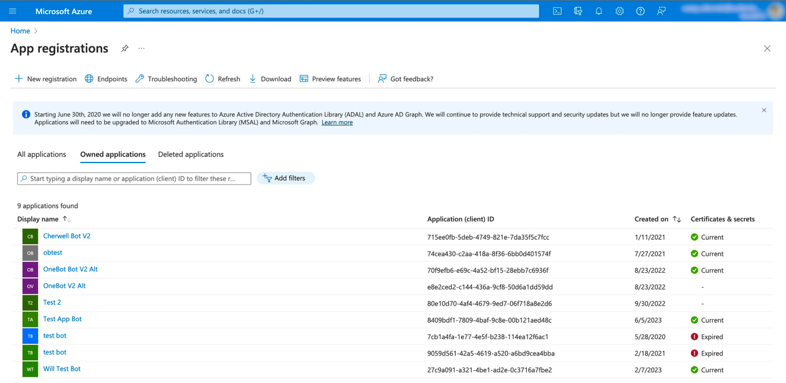Click OneBot Bot V2 Alt avatar icon
The height and width of the screenshot is (383, 786).
pyautogui.click(x=30, y=269)
